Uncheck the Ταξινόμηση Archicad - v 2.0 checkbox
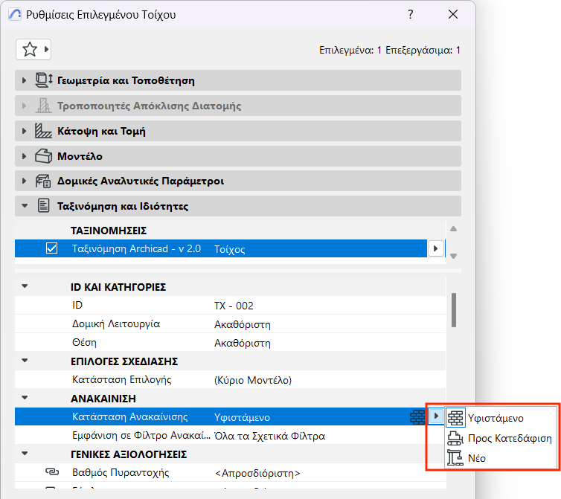The width and height of the screenshot is (561, 499). tap(51, 248)
